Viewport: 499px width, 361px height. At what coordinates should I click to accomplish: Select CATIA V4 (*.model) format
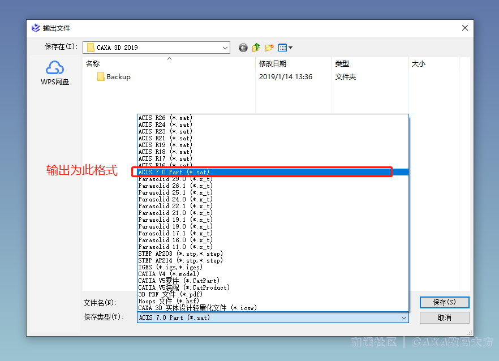click(273, 274)
